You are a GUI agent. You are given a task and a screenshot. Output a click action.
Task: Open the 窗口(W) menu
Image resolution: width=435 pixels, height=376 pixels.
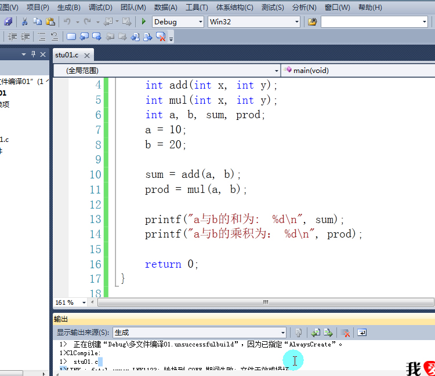pyautogui.click(x=338, y=8)
